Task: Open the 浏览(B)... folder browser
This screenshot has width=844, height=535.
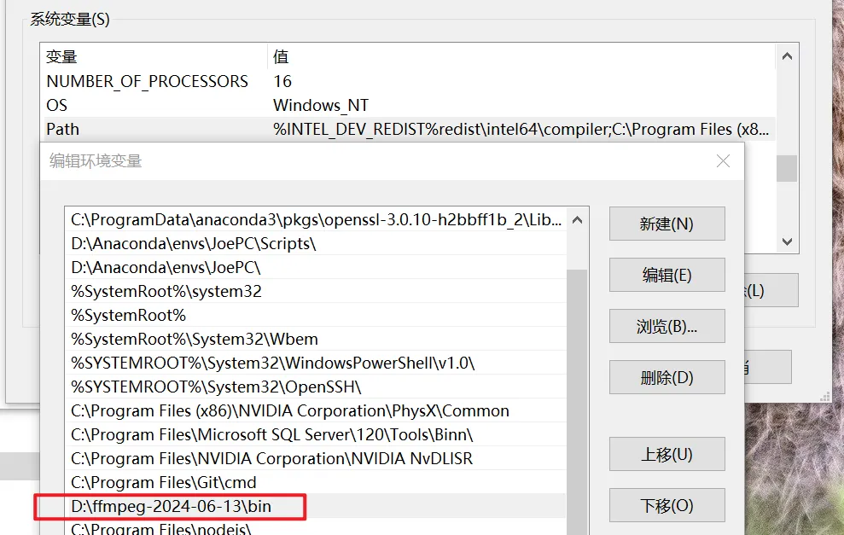Action: (x=666, y=326)
